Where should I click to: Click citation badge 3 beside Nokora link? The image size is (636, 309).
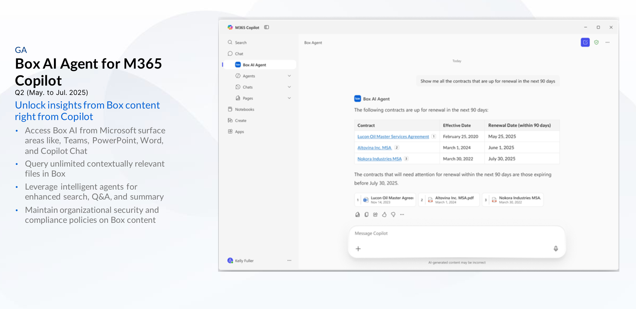point(406,158)
